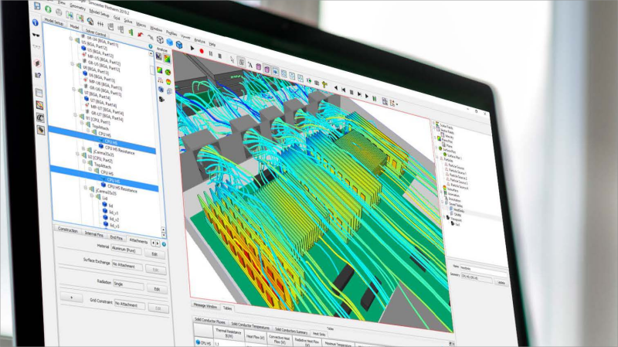Expand the jCanna35x35 node above U2
The height and width of the screenshot is (347, 618).
[83, 148]
